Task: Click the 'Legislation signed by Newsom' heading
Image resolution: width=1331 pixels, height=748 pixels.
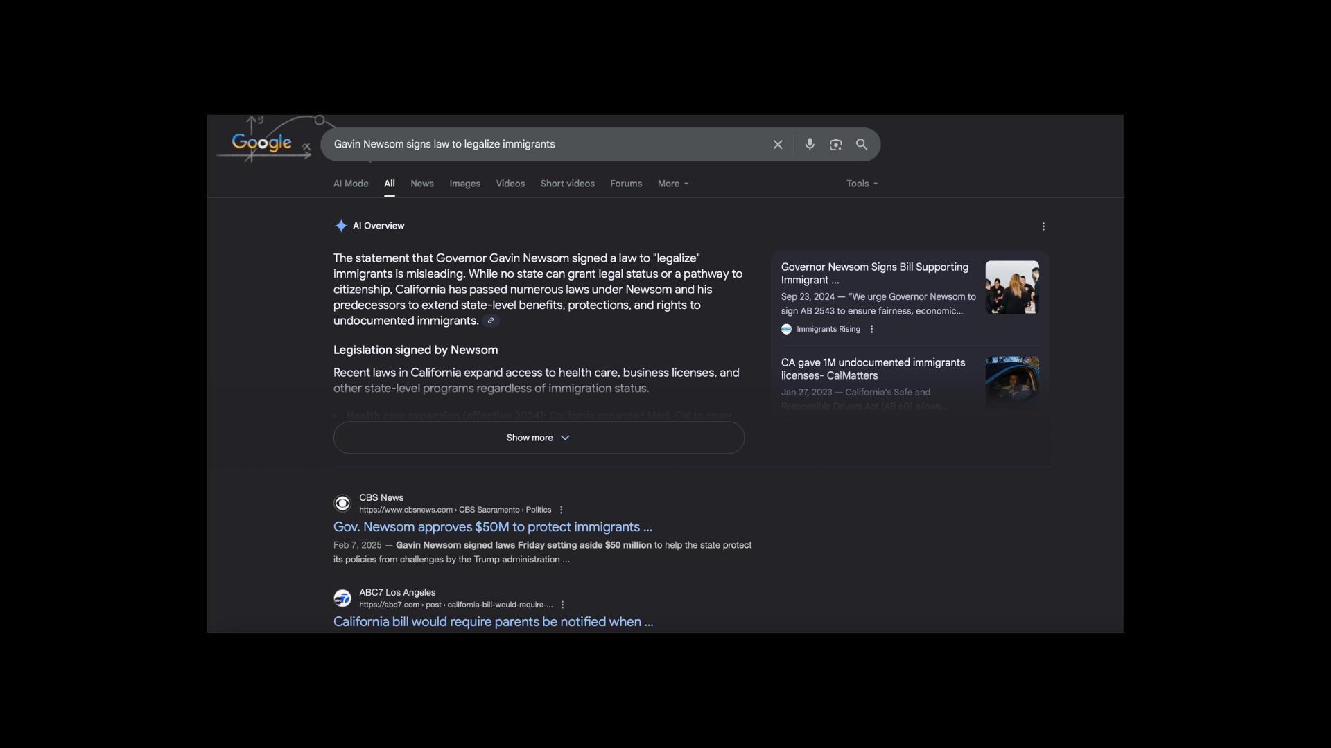Action: pos(415,350)
